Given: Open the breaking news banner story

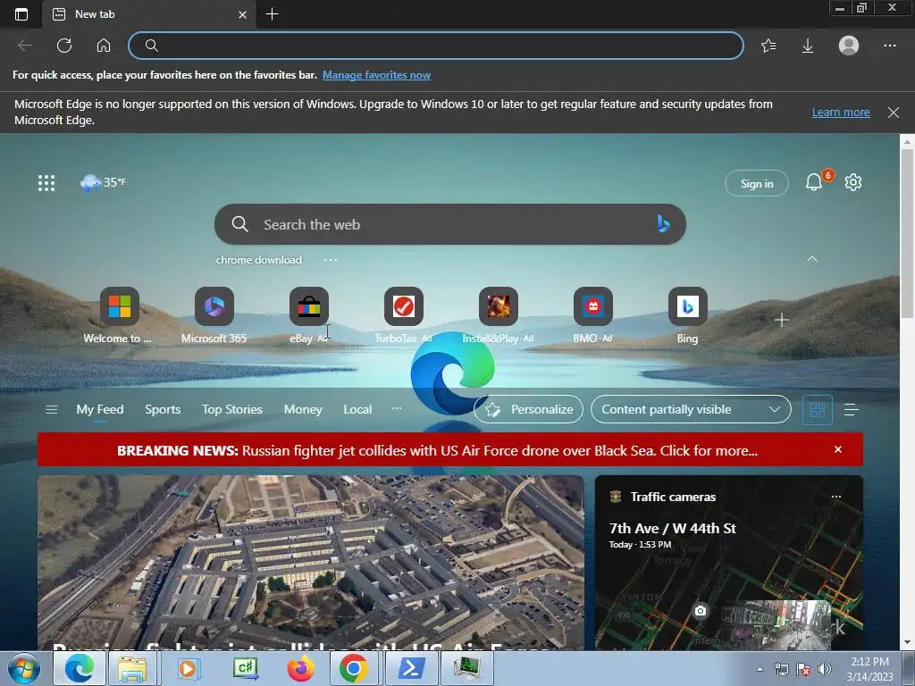Looking at the screenshot, I should (x=438, y=450).
